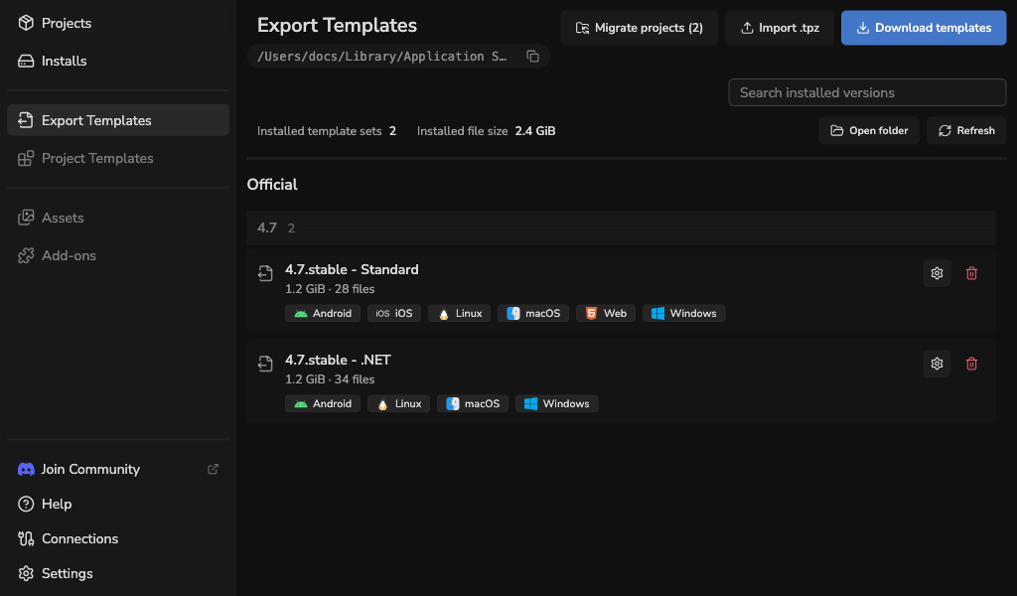Open the Add-ons section
The height and width of the screenshot is (596, 1017).
(x=117, y=255)
